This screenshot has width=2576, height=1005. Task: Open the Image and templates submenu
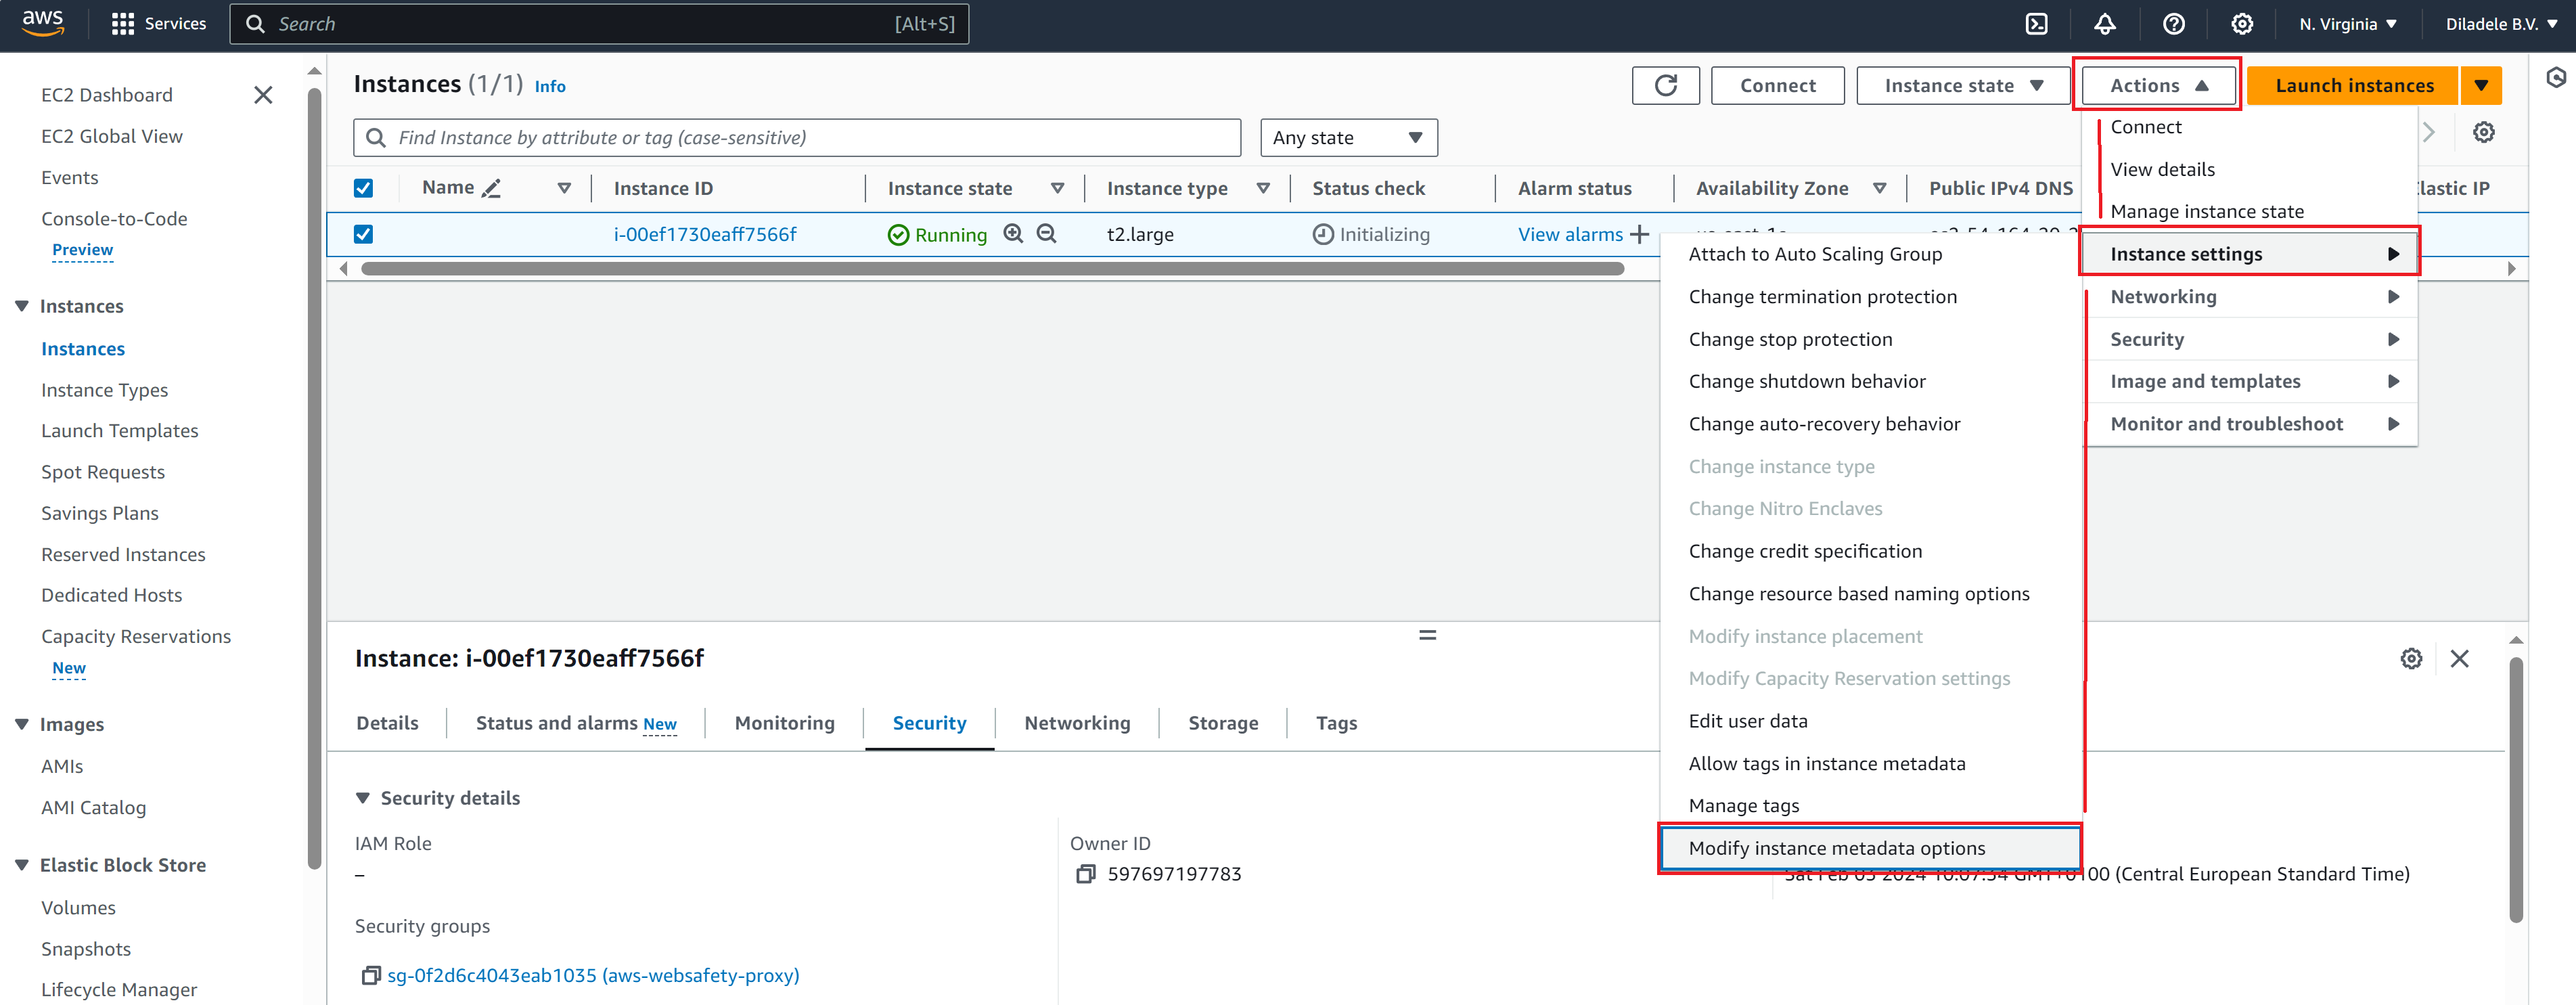(x=2251, y=381)
